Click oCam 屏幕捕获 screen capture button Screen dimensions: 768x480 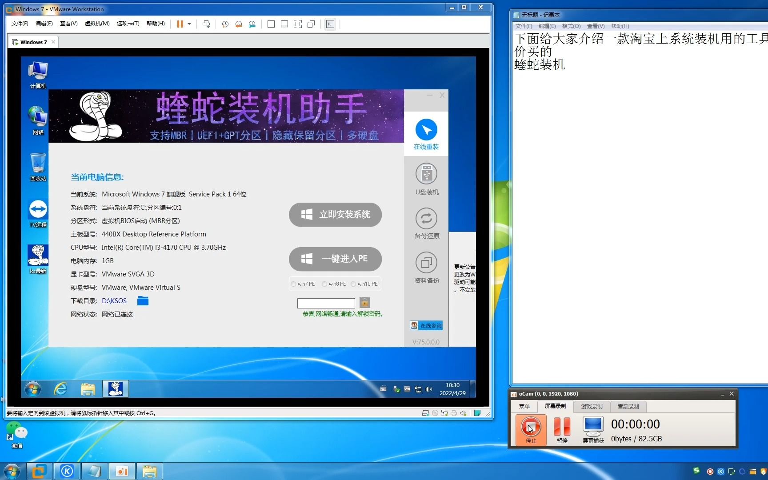click(593, 430)
